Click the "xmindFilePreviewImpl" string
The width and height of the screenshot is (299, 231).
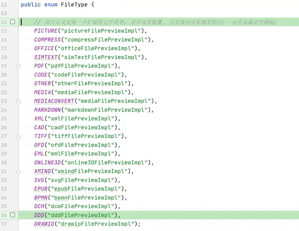pos(91,171)
